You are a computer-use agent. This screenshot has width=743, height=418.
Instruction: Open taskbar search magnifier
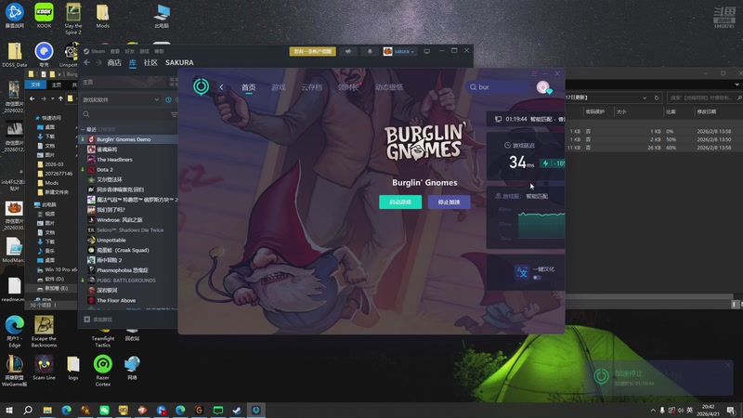28,410
